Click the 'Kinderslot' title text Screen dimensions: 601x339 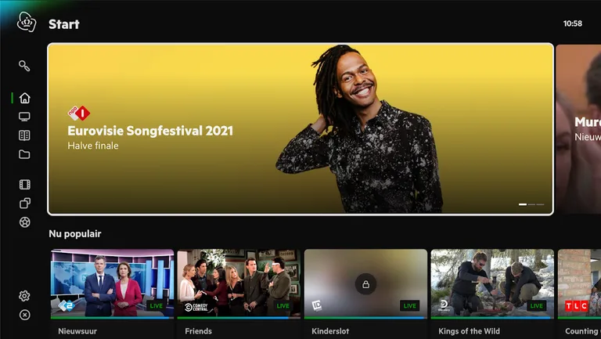[330, 331]
